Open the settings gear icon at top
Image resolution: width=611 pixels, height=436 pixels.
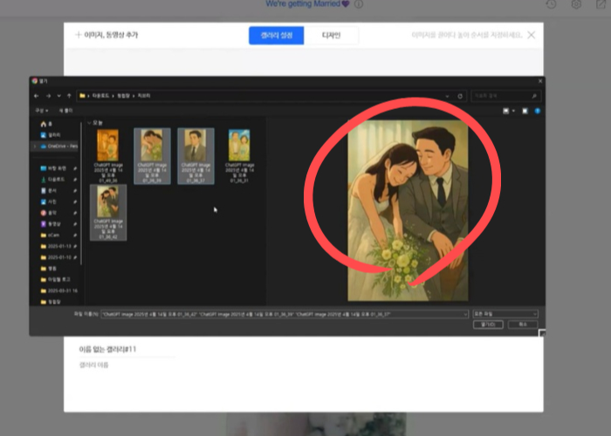coord(576,4)
